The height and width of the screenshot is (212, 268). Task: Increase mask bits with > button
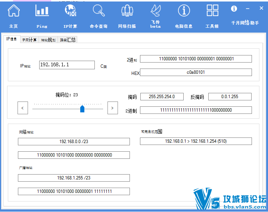click(x=113, y=108)
